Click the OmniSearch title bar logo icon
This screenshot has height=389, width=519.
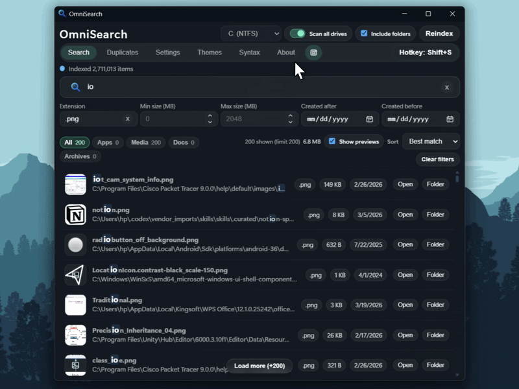coord(62,14)
